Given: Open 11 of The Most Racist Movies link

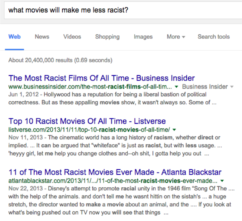Looking at the screenshot, I should pos(115,172).
